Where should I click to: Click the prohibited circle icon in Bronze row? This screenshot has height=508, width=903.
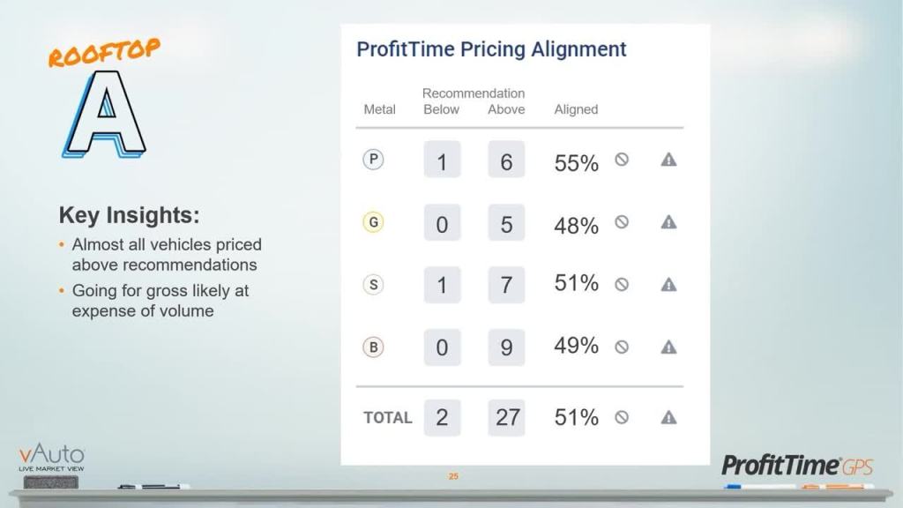point(622,347)
